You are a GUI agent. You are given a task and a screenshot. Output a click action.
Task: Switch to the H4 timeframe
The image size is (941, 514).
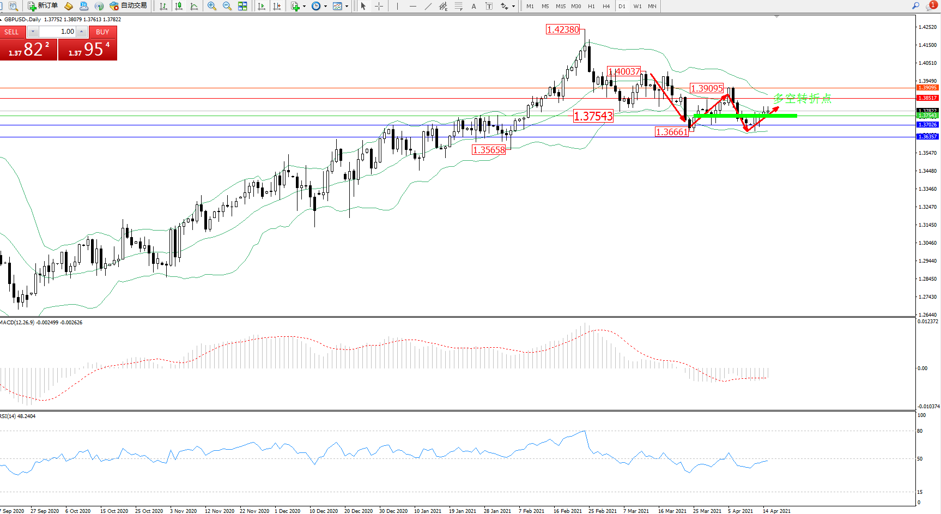click(606, 7)
